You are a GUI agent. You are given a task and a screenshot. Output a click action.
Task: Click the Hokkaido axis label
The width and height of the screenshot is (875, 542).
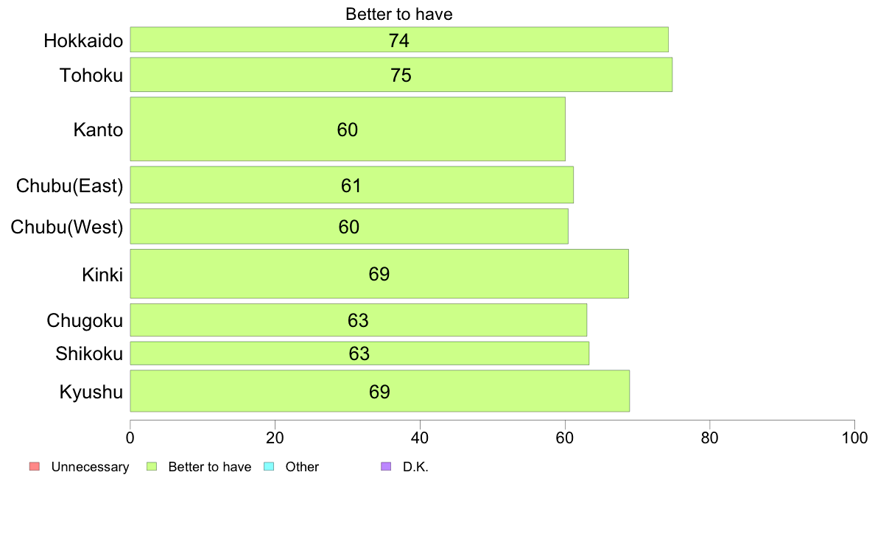tap(83, 41)
